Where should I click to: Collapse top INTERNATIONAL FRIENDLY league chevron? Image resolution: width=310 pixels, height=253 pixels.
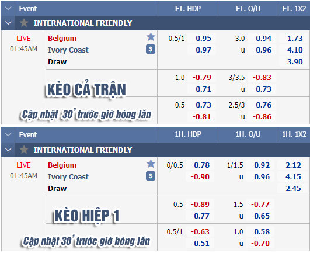[8, 23]
